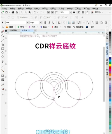Open the font size dropdown
This screenshot has width=112, height=134.
point(40,23)
